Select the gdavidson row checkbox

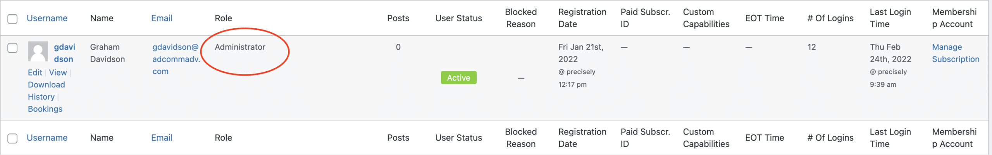coord(13,48)
